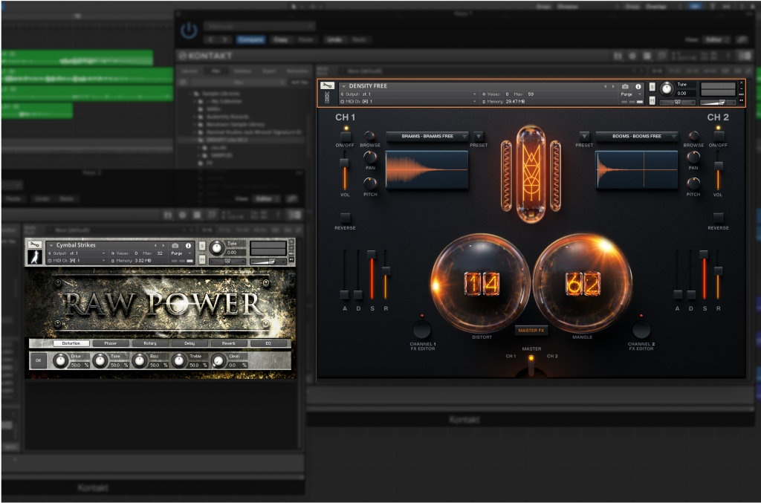This screenshot has height=503, width=761.
Task: Click the CH 1 Pan knob
Action: click(370, 158)
